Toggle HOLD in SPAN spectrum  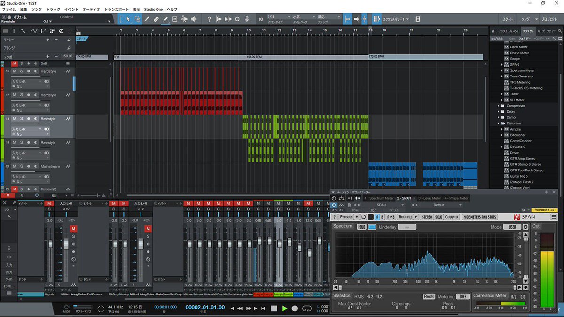(361, 227)
